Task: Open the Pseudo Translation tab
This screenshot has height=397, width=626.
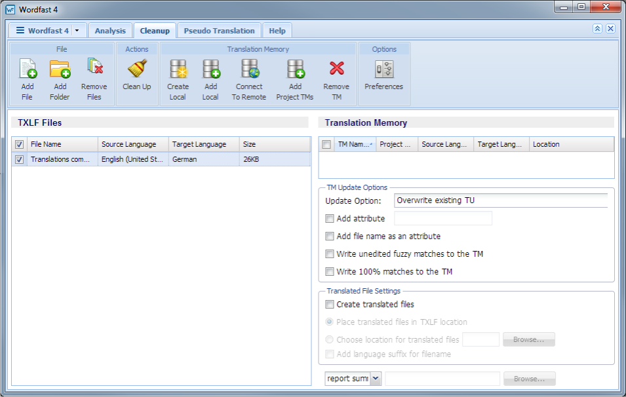Action: 219,31
